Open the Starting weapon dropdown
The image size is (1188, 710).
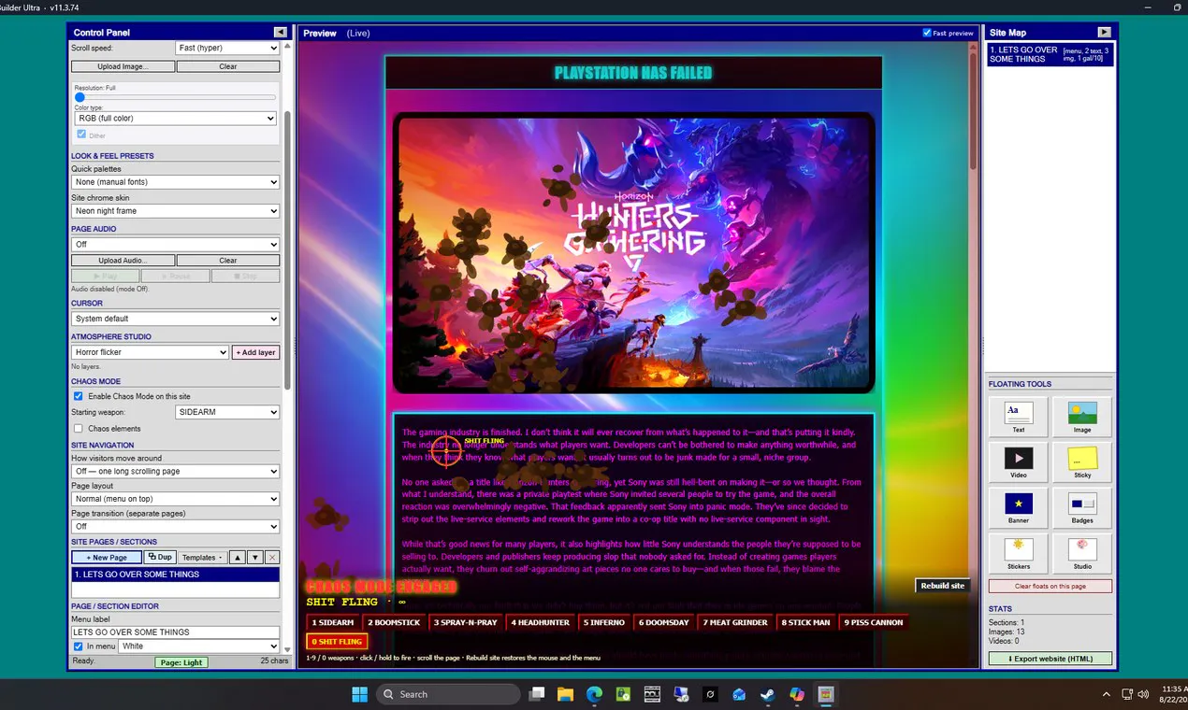[x=227, y=412]
